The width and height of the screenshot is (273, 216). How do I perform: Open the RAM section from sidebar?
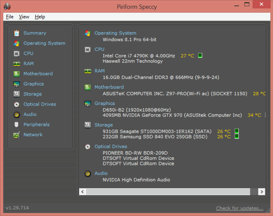tap(29, 64)
